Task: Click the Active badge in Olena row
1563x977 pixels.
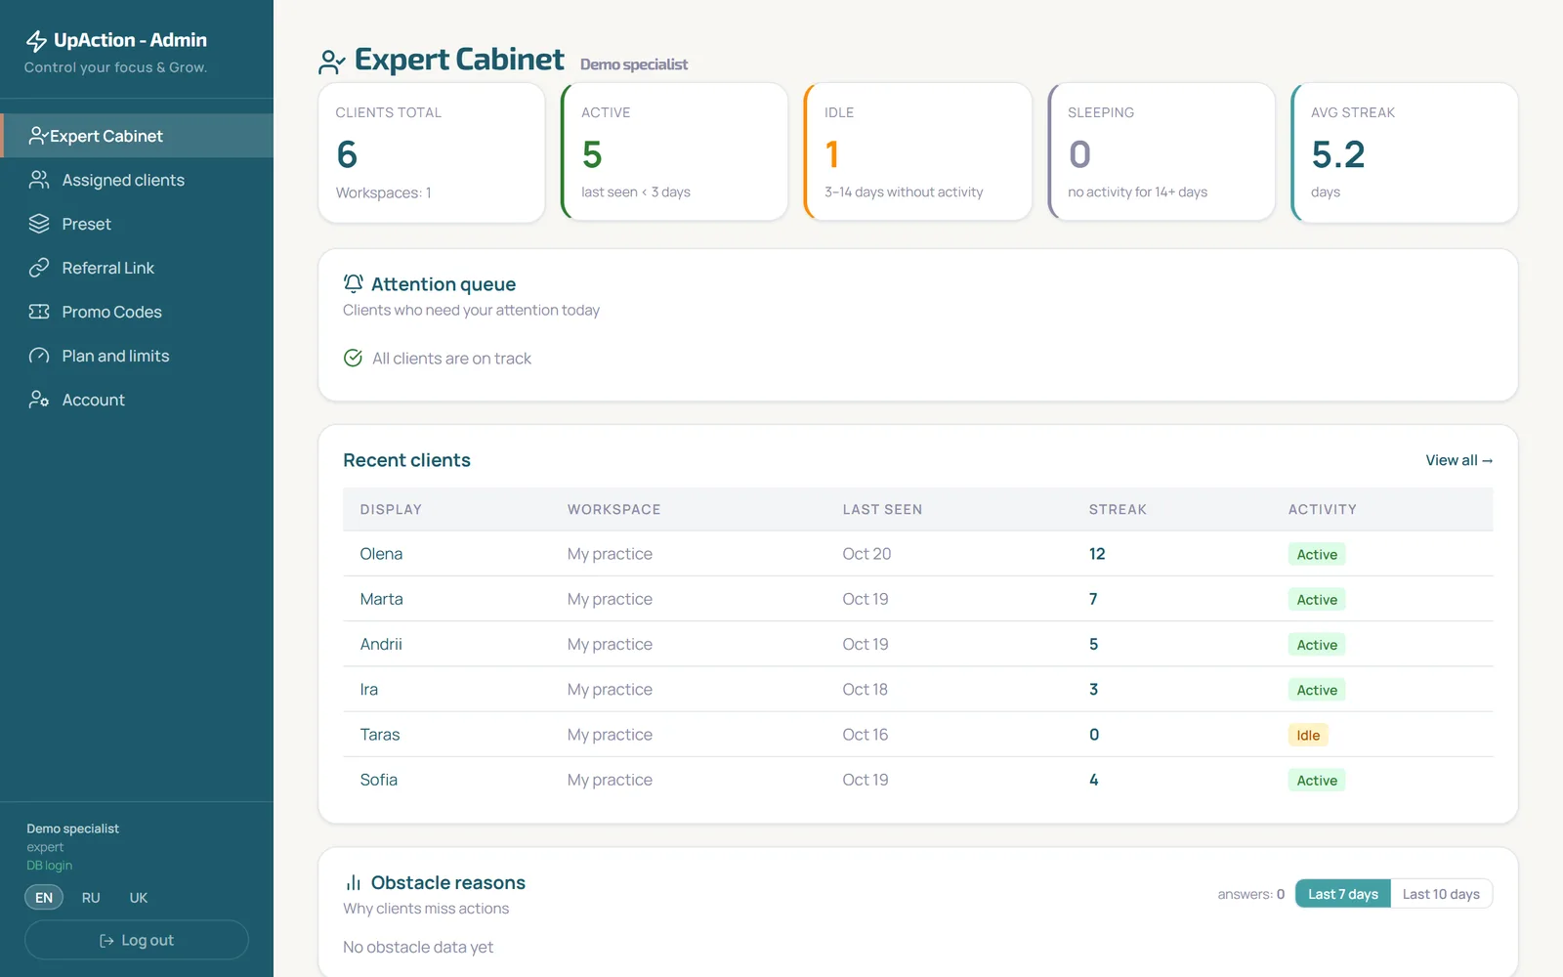Action: (x=1317, y=554)
